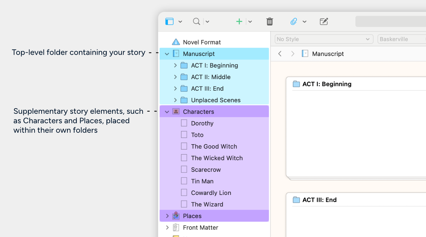Expand ACT III: End folder
Screen dimensions: 426x237
coord(175,89)
